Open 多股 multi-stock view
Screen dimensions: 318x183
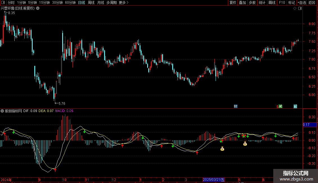click(x=252, y=3)
